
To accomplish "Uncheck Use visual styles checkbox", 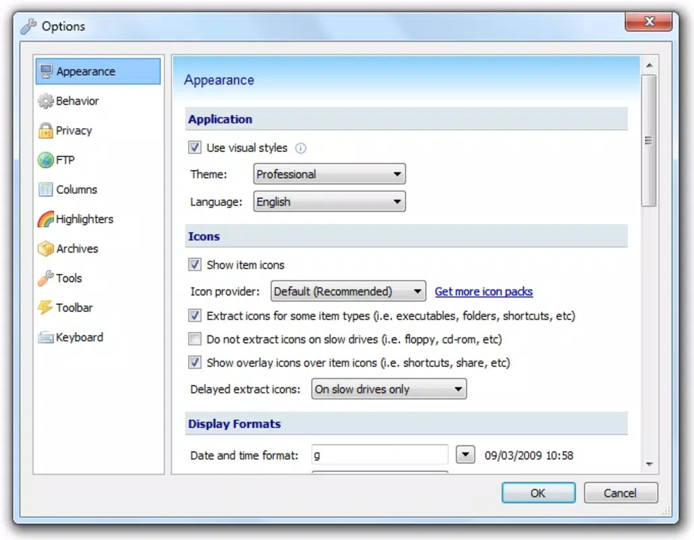I will coord(195,147).
